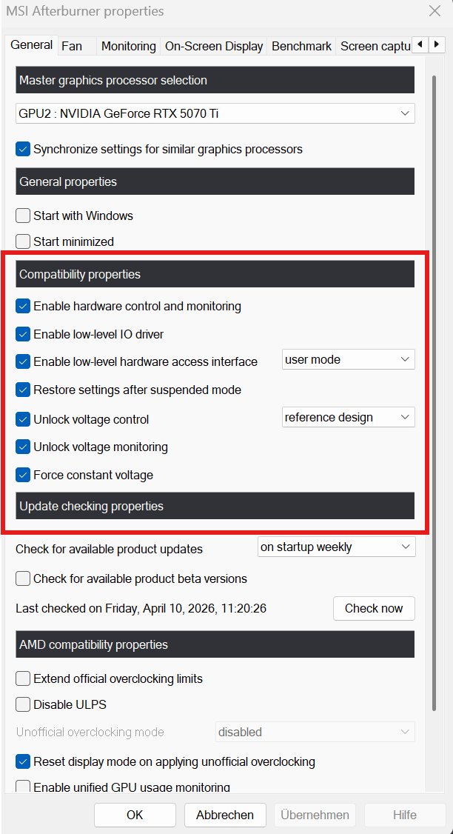The width and height of the screenshot is (453, 834).
Task: Toggle Start minimized option
Action: pos(23,241)
